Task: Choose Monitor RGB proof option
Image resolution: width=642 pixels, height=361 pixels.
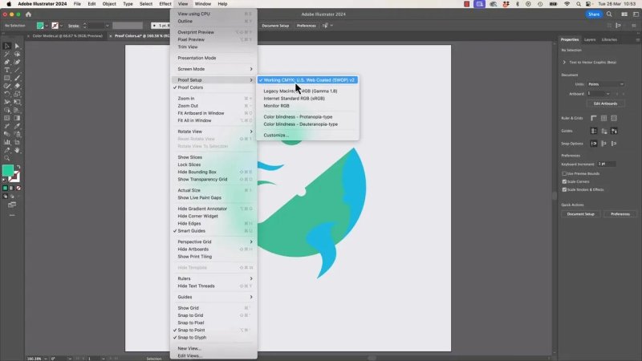Action: point(307,106)
